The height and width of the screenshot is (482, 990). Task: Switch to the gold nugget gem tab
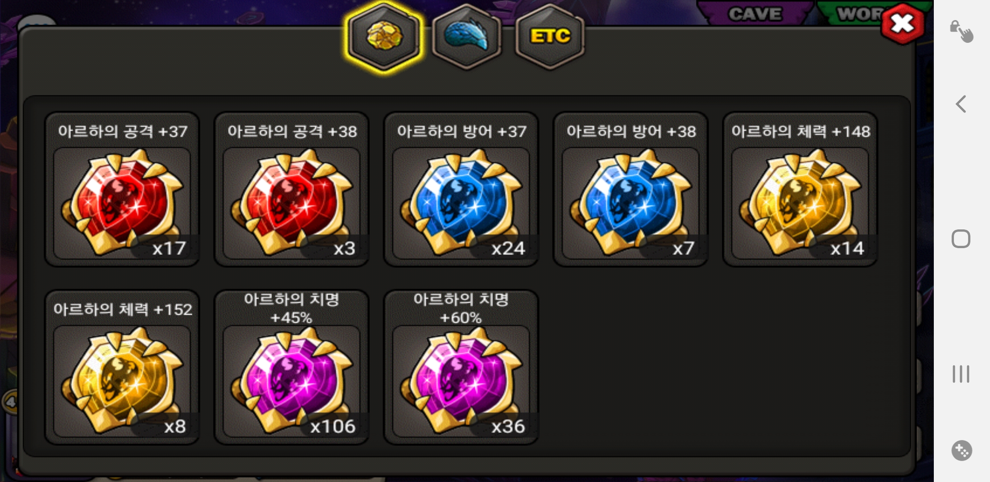[x=384, y=37]
